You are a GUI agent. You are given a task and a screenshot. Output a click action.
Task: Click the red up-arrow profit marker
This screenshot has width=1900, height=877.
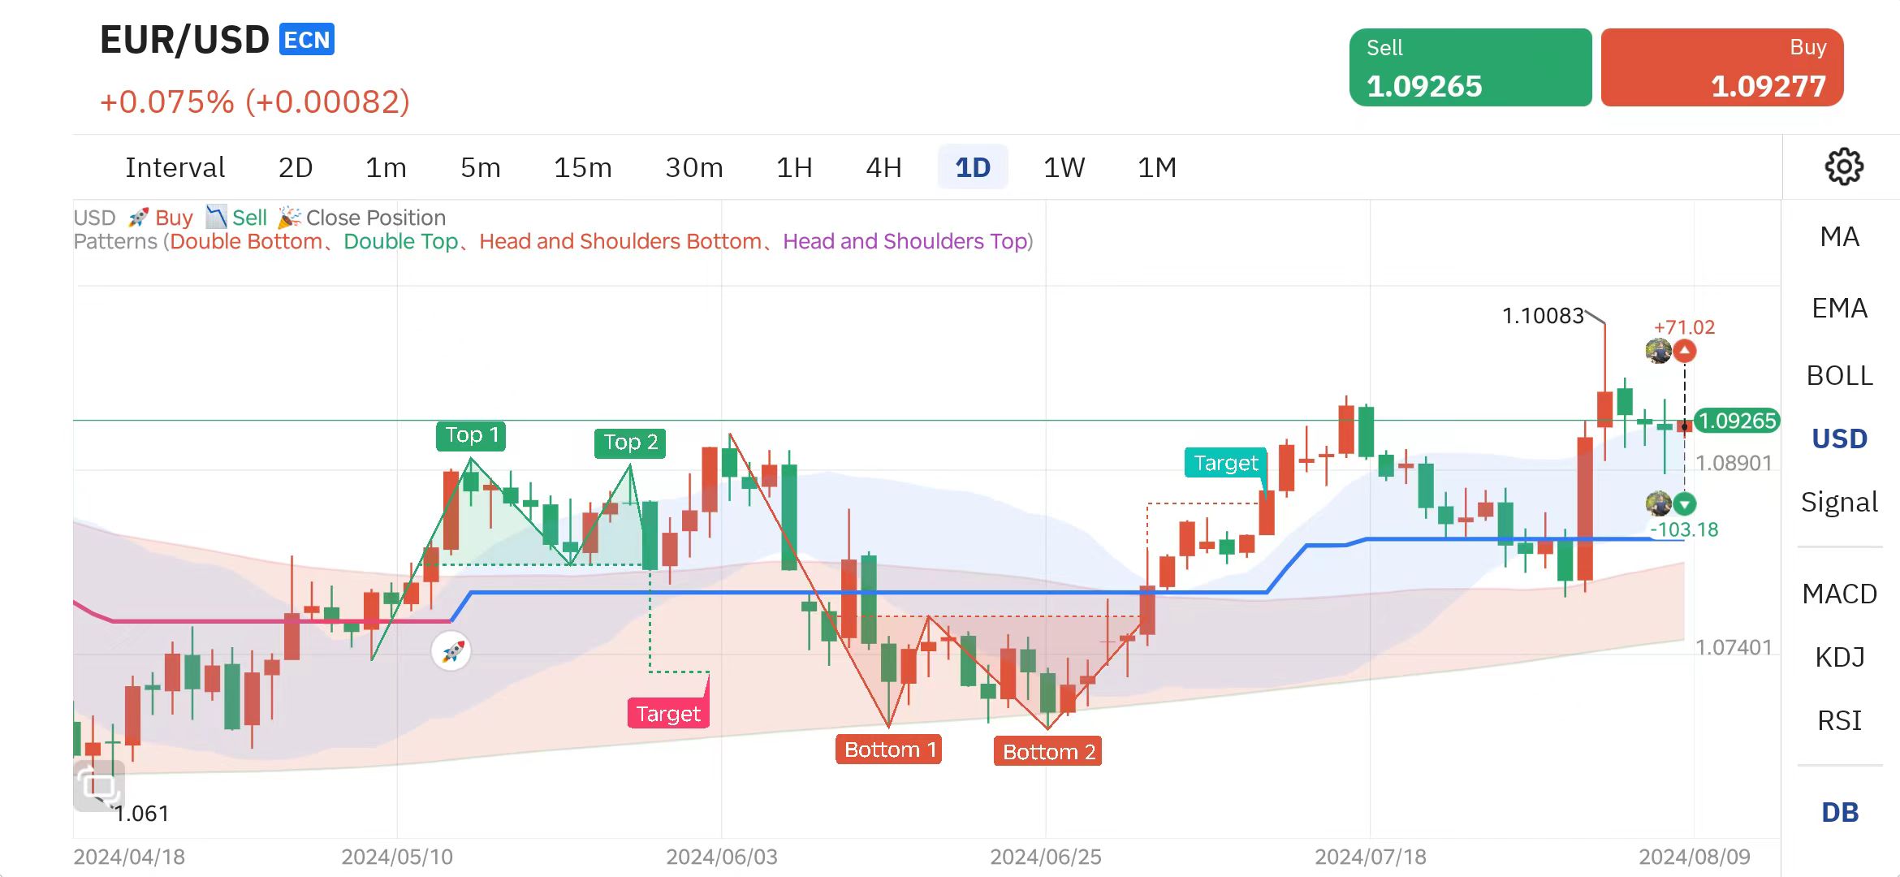[1685, 351]
